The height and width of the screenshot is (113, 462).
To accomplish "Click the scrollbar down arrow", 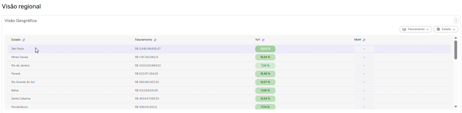I will (x=456, y=106).
